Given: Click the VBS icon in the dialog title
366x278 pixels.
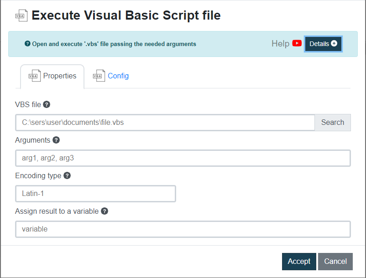Looking at the screenshot, I should [21, 15].
